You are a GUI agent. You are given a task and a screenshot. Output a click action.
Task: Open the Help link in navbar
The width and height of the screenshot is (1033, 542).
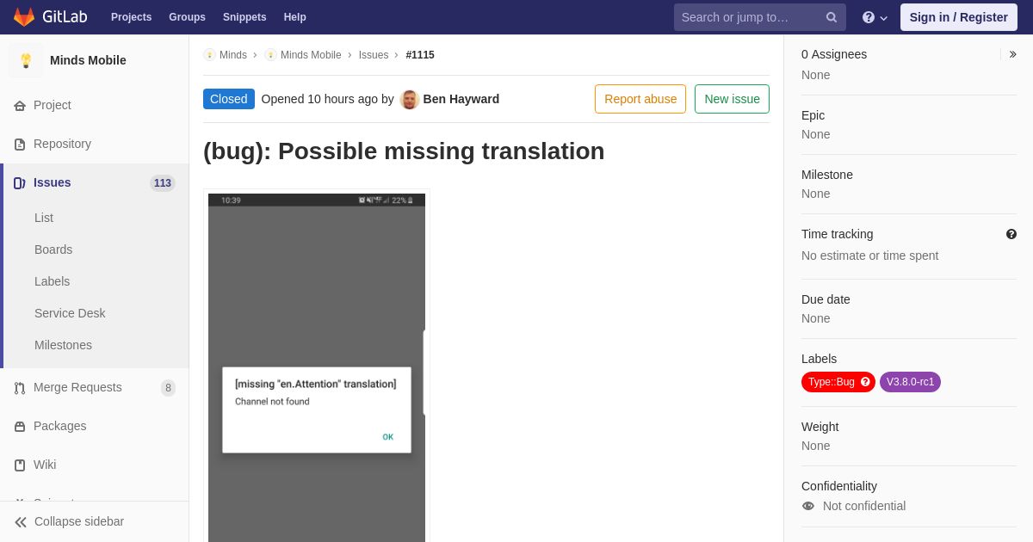[295, 17]
